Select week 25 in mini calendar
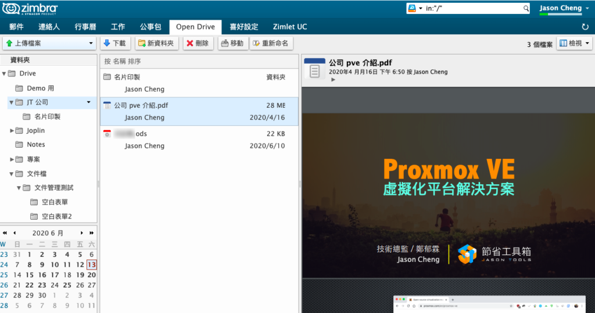Image resolution: width=595 pixels, height=313 pixels. click(x=4, y=275)
